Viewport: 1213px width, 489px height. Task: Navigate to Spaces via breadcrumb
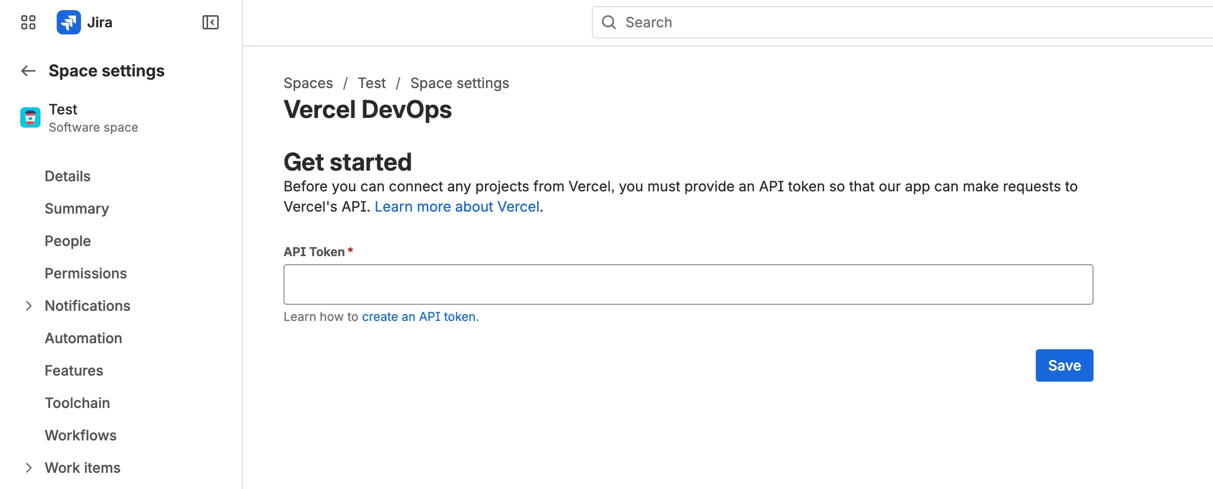(x=308, y=83)
